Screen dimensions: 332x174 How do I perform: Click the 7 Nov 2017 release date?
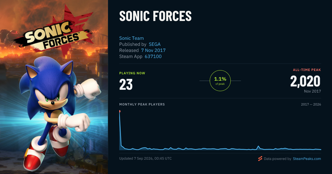[153, 50]
